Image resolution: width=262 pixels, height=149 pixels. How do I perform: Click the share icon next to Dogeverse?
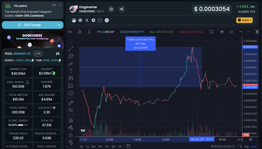(x=122, y=9)
